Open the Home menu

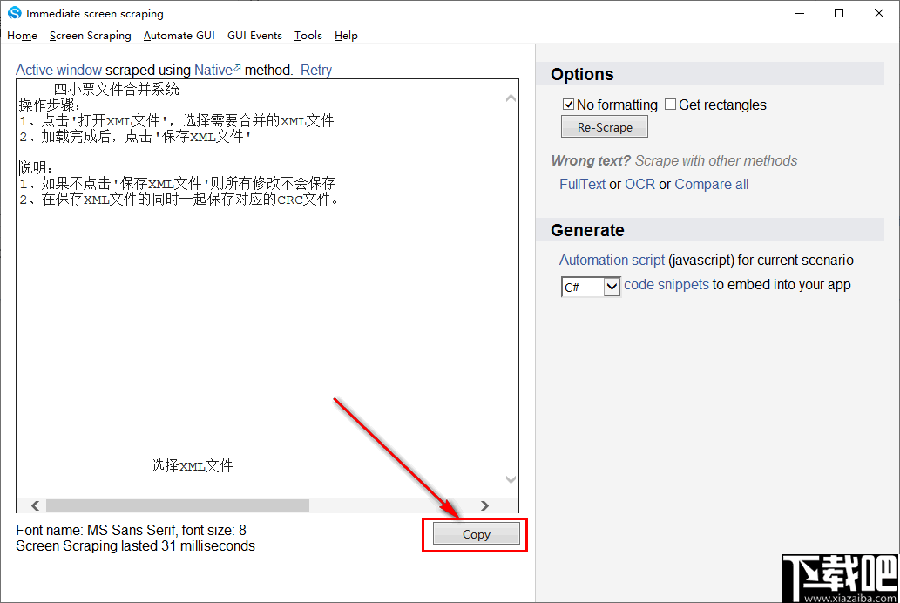point(22,36)
